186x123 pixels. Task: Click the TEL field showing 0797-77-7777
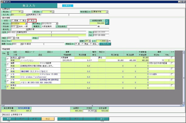[101, 32]
